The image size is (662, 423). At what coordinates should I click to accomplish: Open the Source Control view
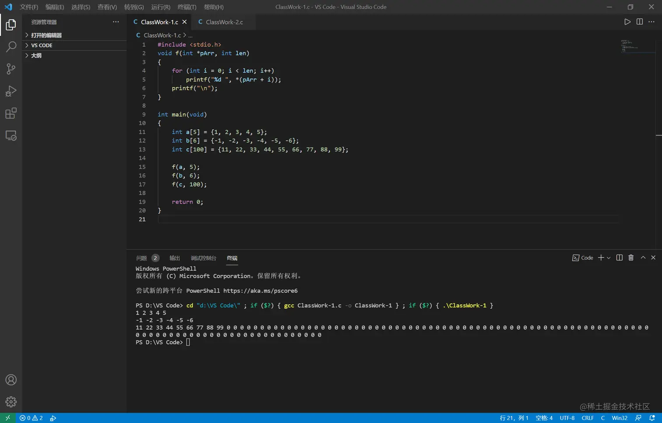11,69
